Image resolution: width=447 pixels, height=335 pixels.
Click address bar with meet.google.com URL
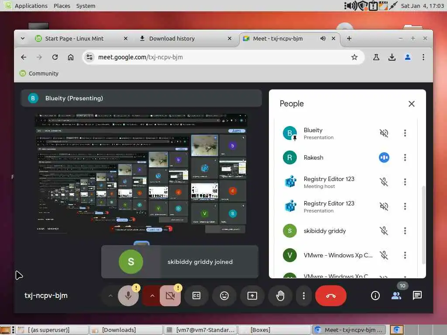click(x=223, y=57)
